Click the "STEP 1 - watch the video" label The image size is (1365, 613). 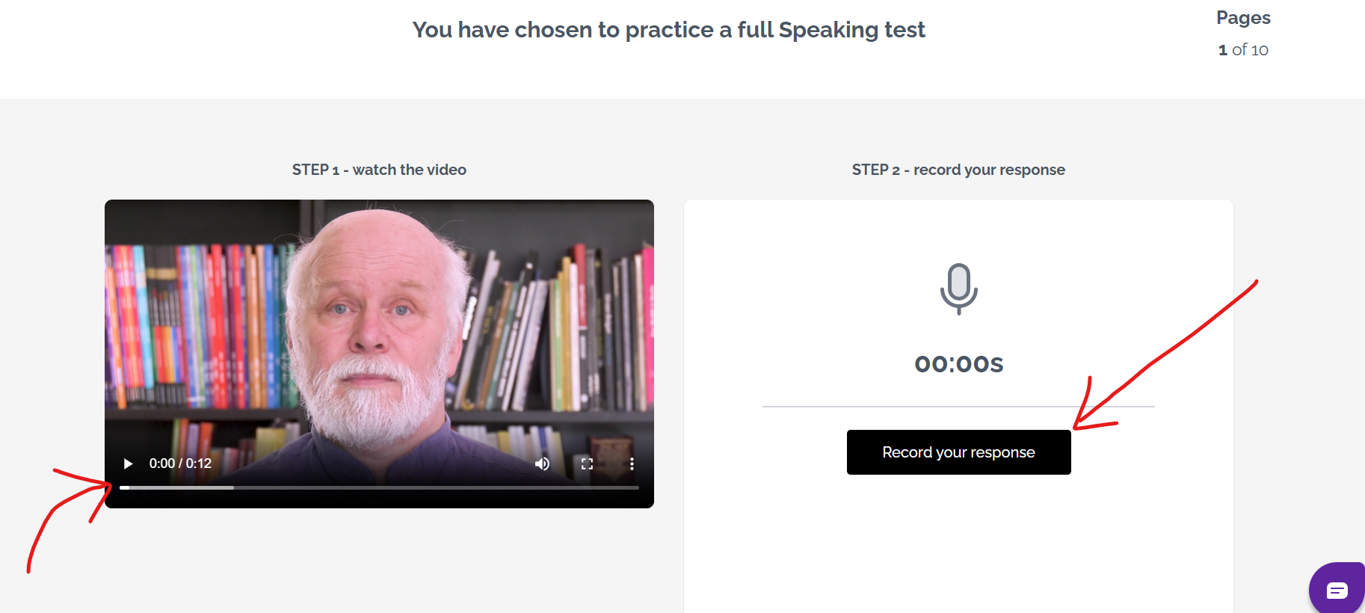coord(379,170)
